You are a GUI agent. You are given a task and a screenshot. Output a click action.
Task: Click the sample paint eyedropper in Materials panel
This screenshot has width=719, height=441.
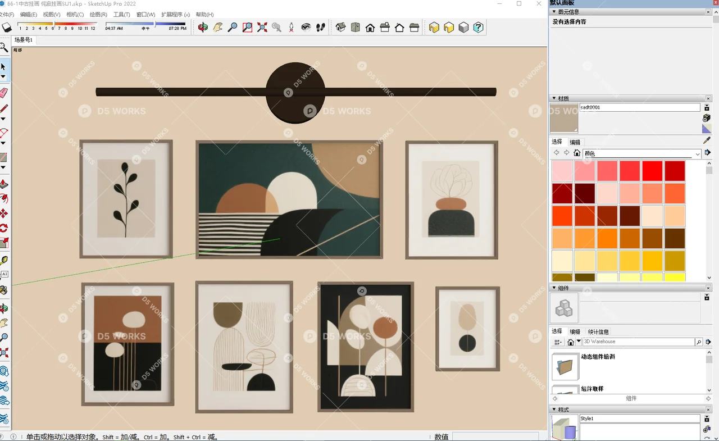(x=706, y=141)
